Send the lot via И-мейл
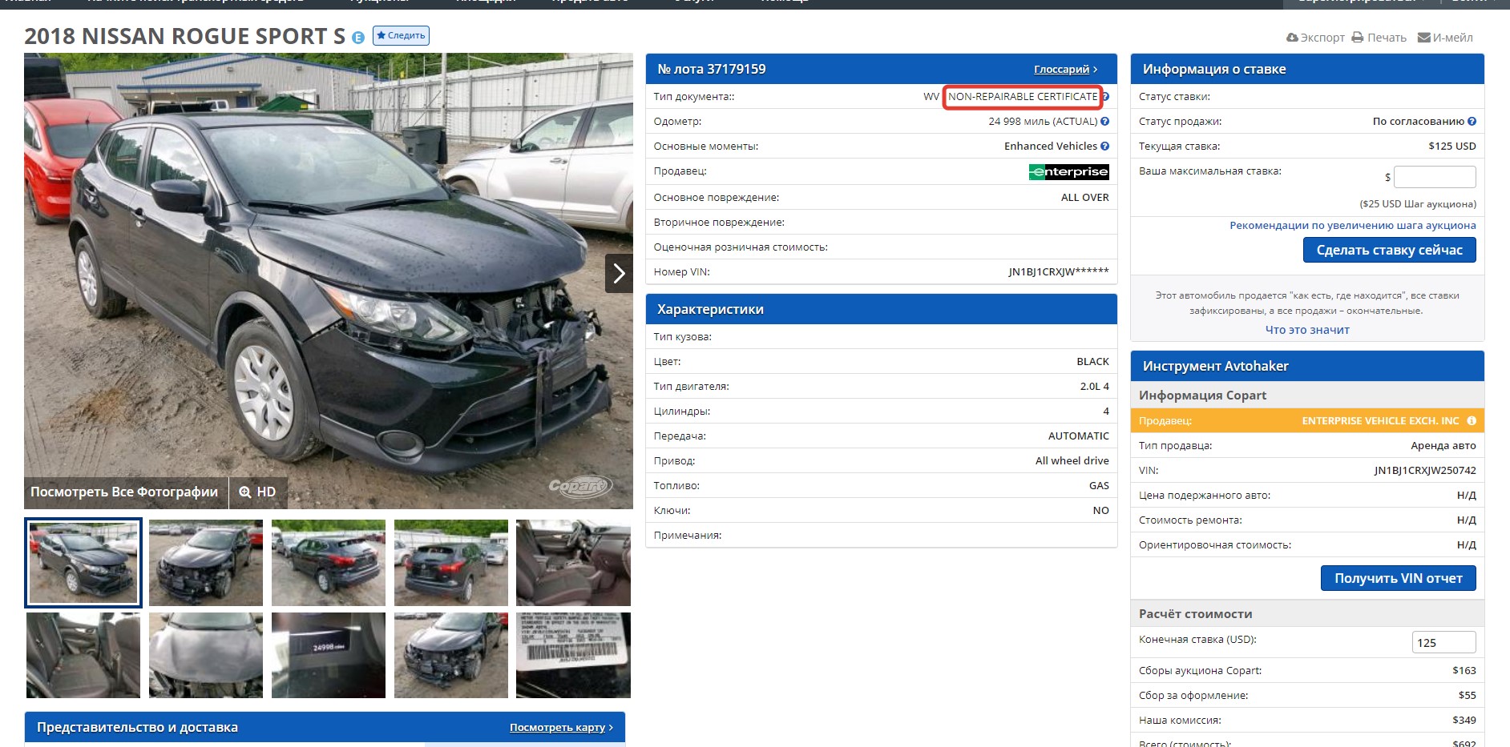Screen dimensions: 1510x747 coord(1445,38)
